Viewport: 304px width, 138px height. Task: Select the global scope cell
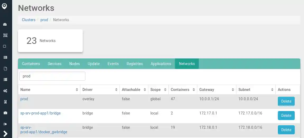click(155, 99)
